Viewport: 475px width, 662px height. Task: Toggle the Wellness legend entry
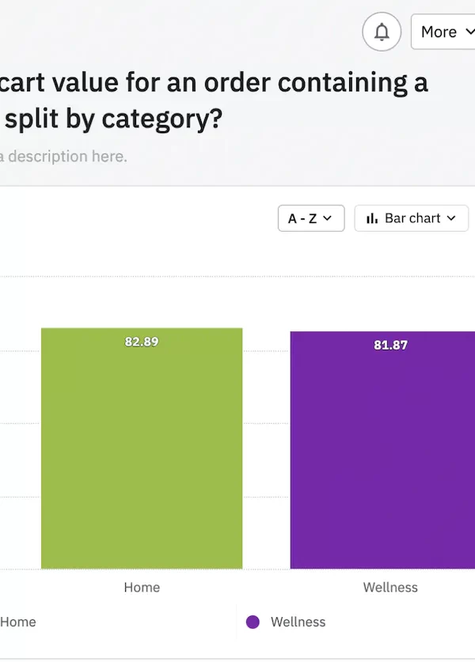tap(286, 622)
